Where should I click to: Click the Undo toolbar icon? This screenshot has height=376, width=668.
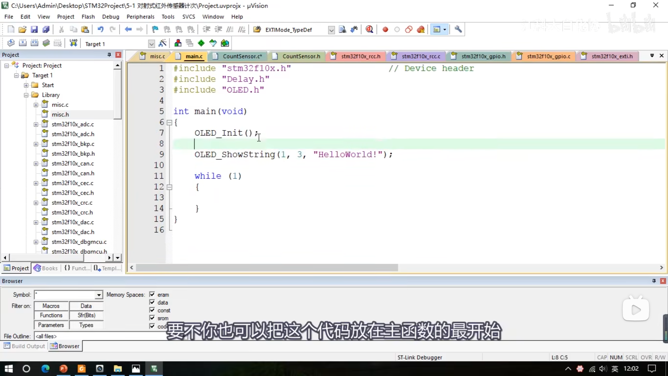point(100,30)
